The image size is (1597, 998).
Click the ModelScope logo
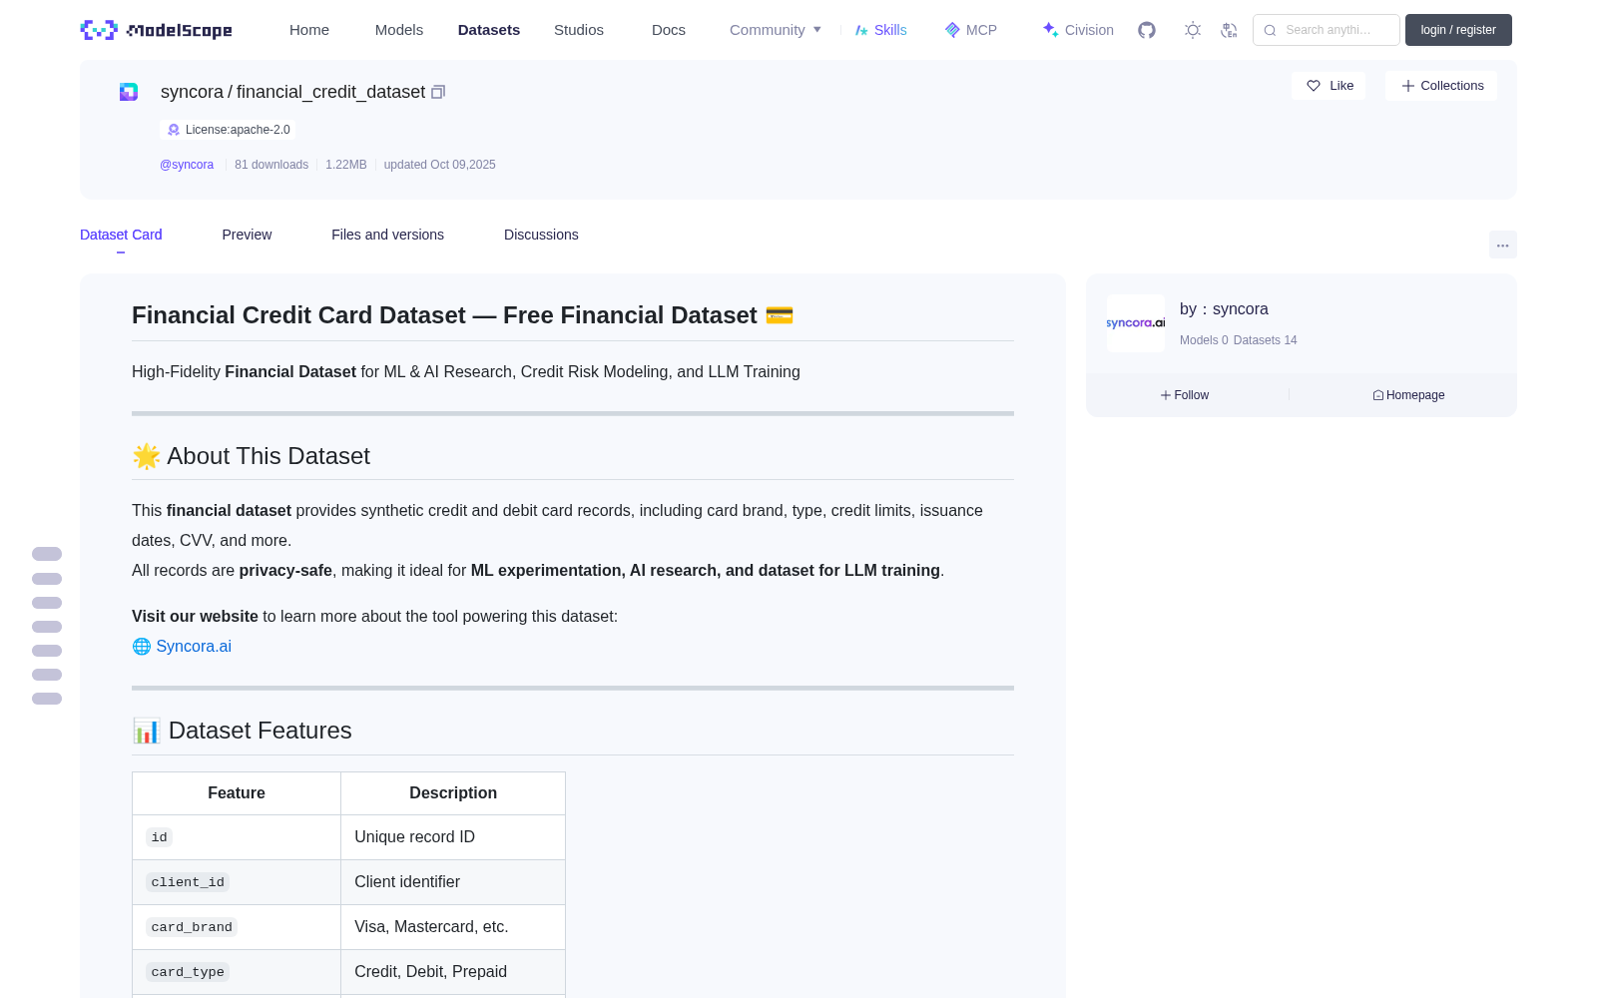pos(157,30)
